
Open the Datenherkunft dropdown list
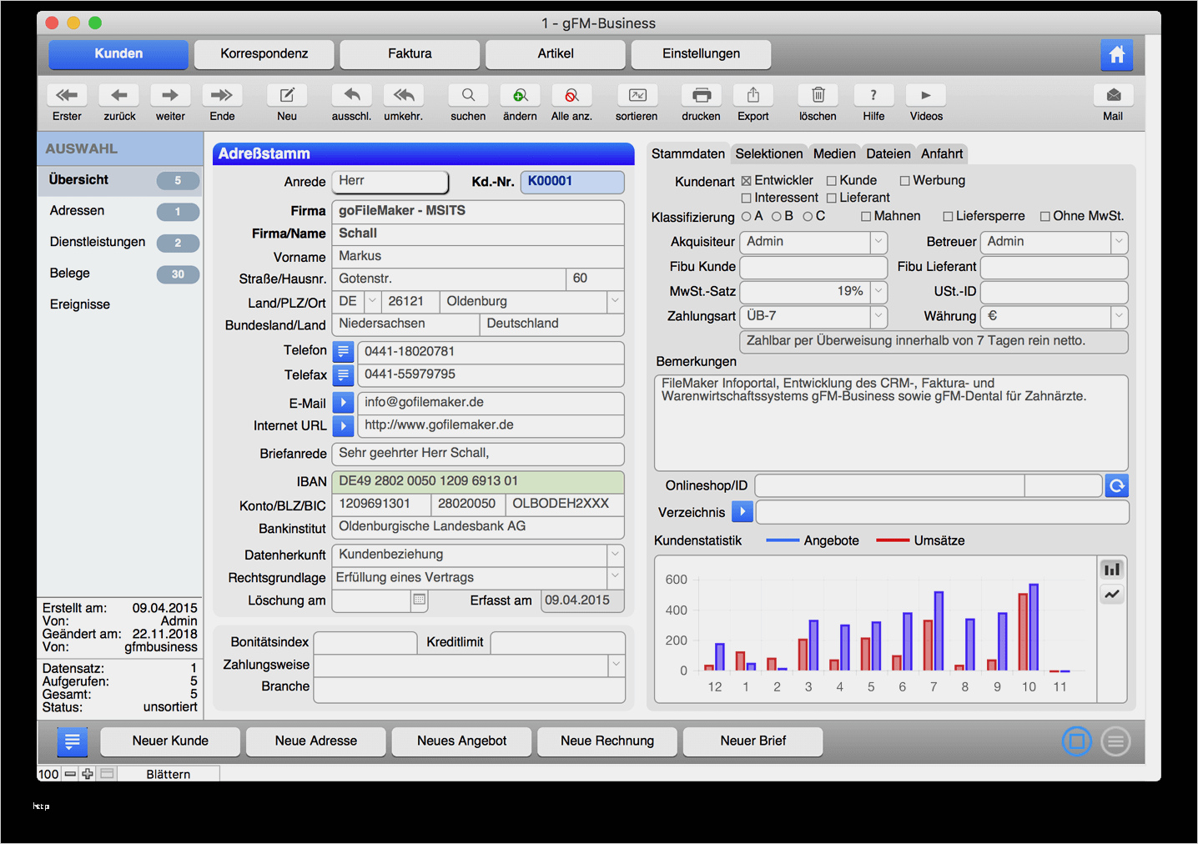616,555
